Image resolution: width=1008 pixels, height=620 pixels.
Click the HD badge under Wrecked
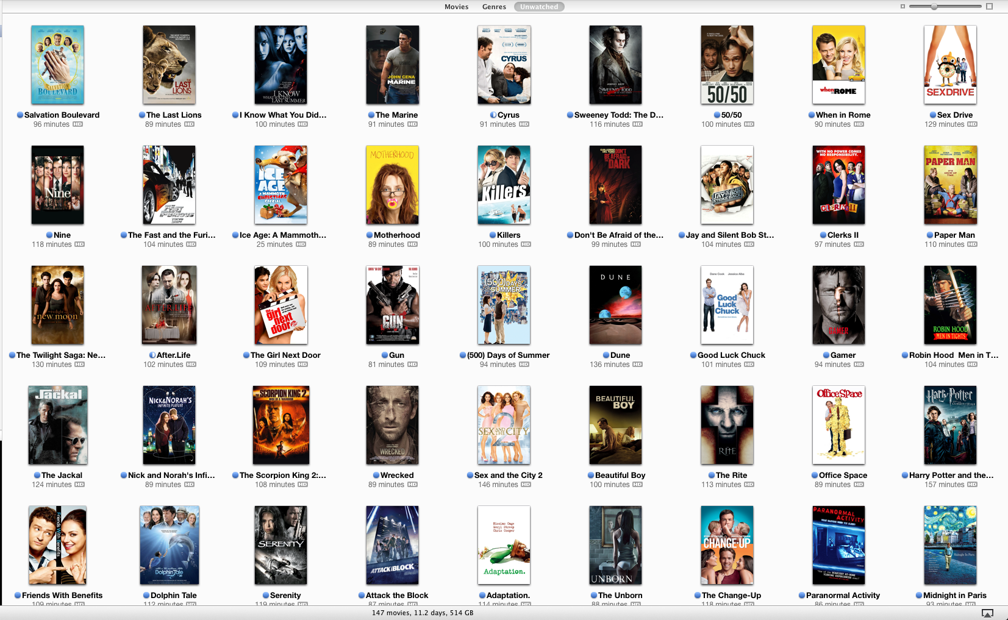click(x=413, y=485)
